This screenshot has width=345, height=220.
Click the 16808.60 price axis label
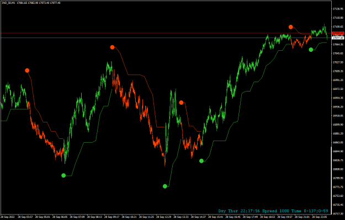[338, 169]
